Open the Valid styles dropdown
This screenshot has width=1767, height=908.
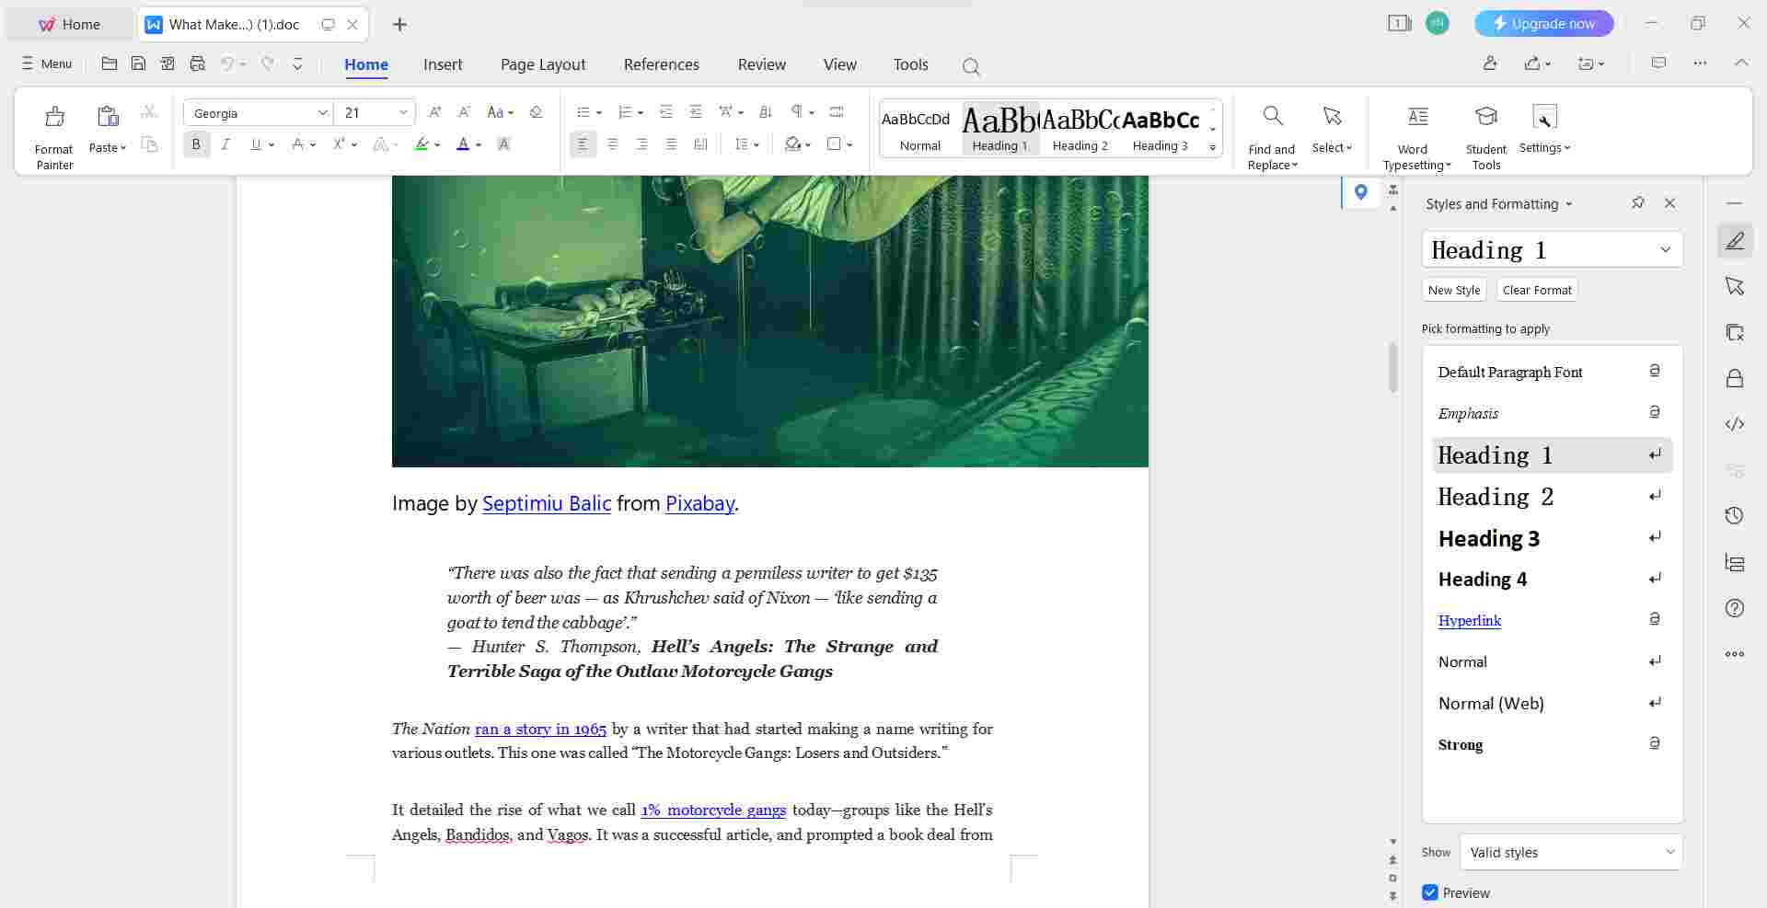[x=1571, y=852]
